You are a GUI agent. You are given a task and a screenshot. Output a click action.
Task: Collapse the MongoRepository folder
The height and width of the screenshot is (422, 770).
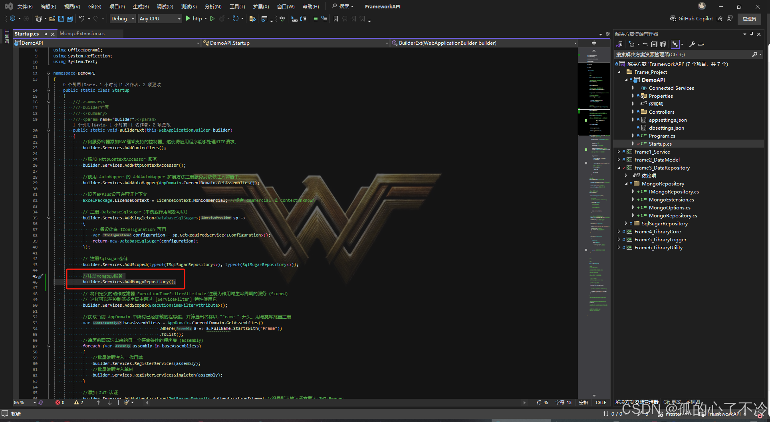tap(626, 183)
